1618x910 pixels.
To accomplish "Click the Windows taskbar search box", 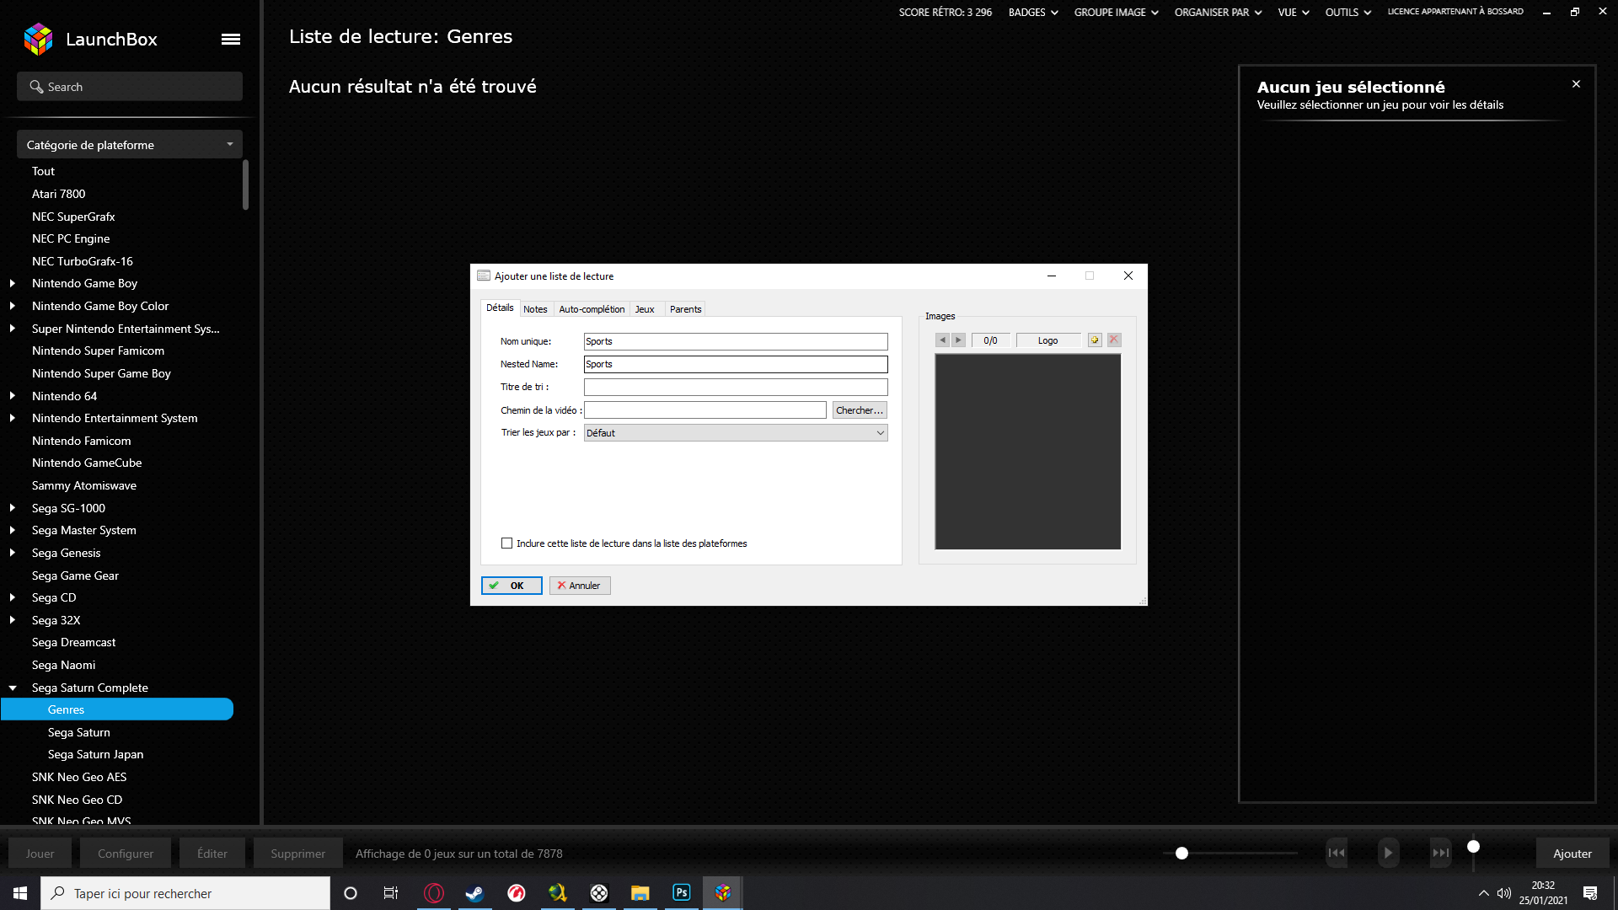I will coord(185,893).
